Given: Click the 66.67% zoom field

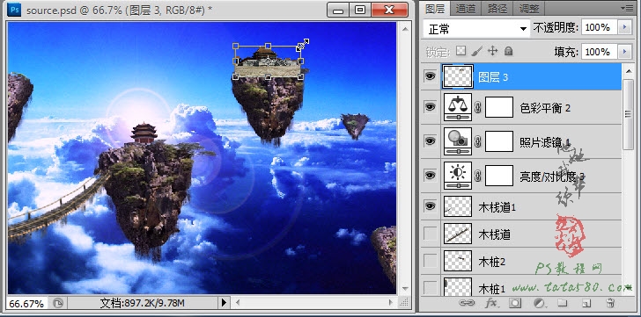Looking at the screenshot, I should coord(27,304).
